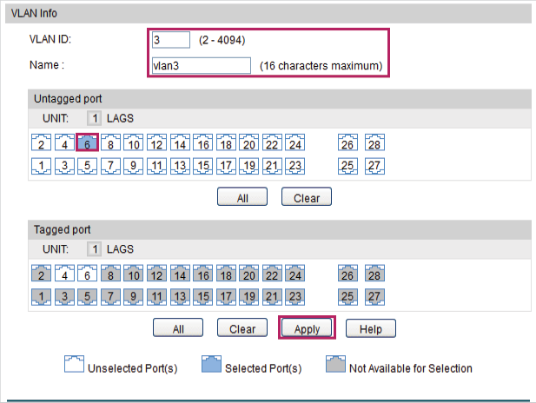Switch to UNIT 1 in Tagged port section
Screen dimensions: 536x403
(95, 249)
